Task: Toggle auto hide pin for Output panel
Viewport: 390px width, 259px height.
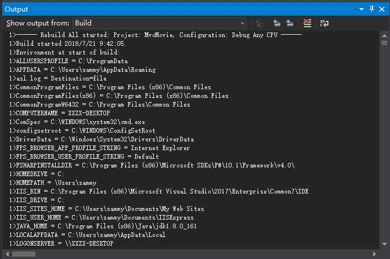Action: [x=371, y=9]
